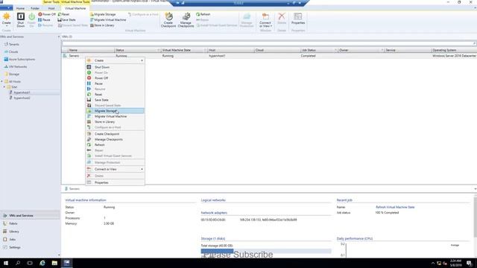Select Migrate Storage in the context menu
The height and width of the screenshot is (268, 477).
115,111
